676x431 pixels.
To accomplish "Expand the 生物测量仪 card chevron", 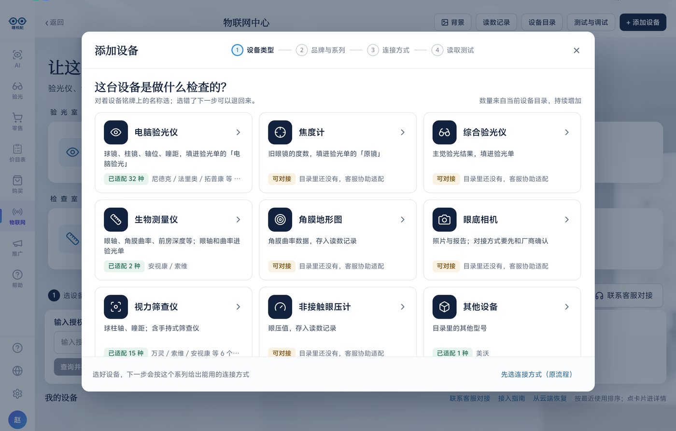I will pyautogui.click(x=238, y=219).
